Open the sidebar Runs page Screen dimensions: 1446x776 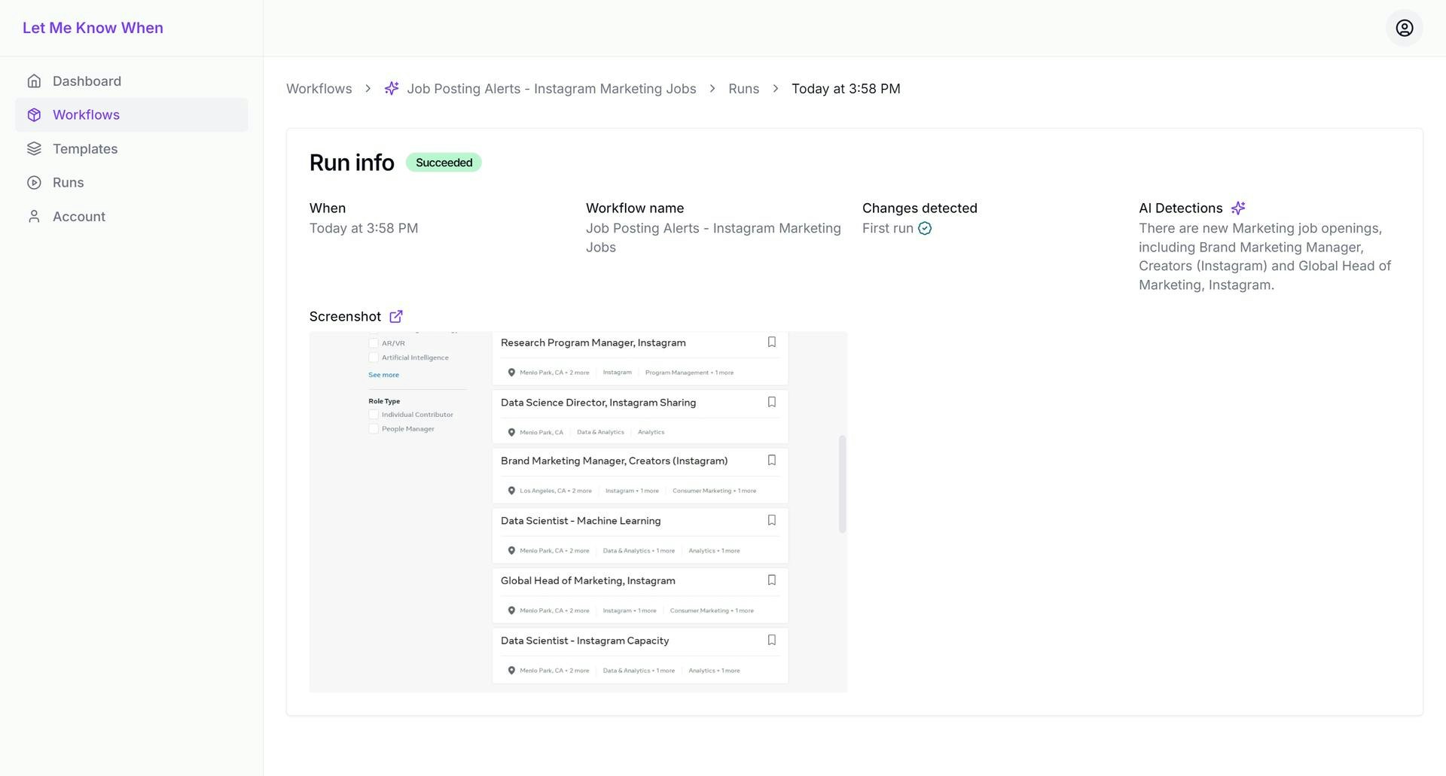coord(68,183)
